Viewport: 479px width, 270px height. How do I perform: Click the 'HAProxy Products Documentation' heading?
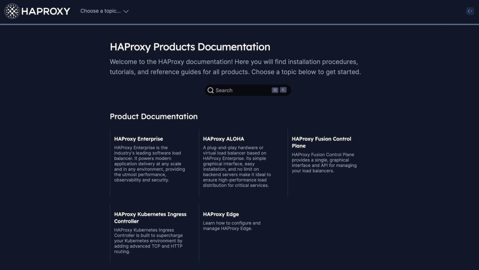point(190,47)
